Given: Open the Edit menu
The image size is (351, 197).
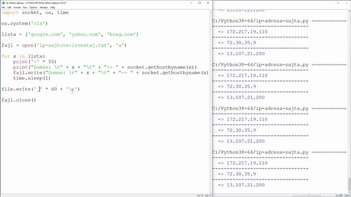Looking at the screenshot, I should (9, 7).
